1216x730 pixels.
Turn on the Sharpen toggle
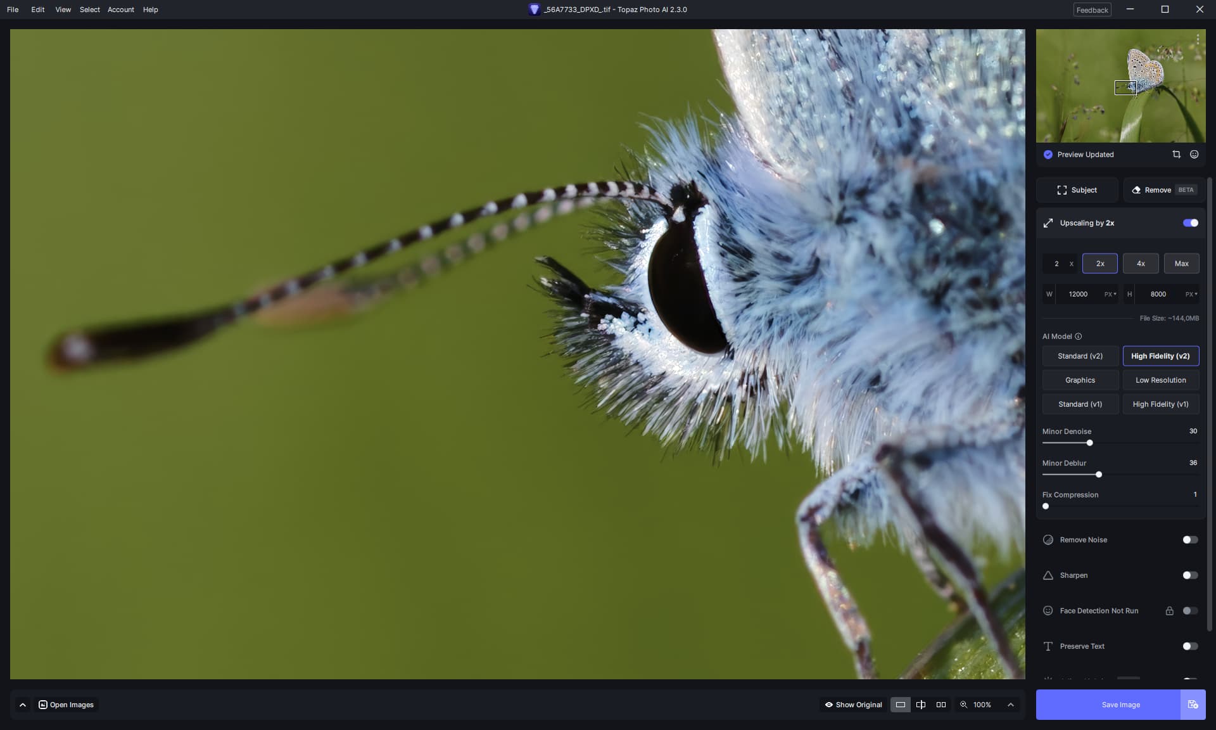pyautogui.click(x=1190, y=575)
